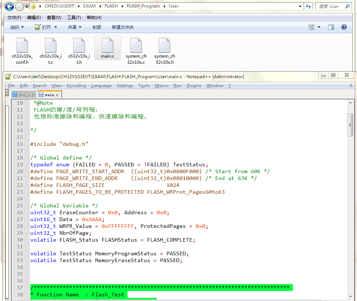This screenshot has height=301, width=357.
Task: Expand the address bar history dropdown
Action: click(x=300, y=6)
